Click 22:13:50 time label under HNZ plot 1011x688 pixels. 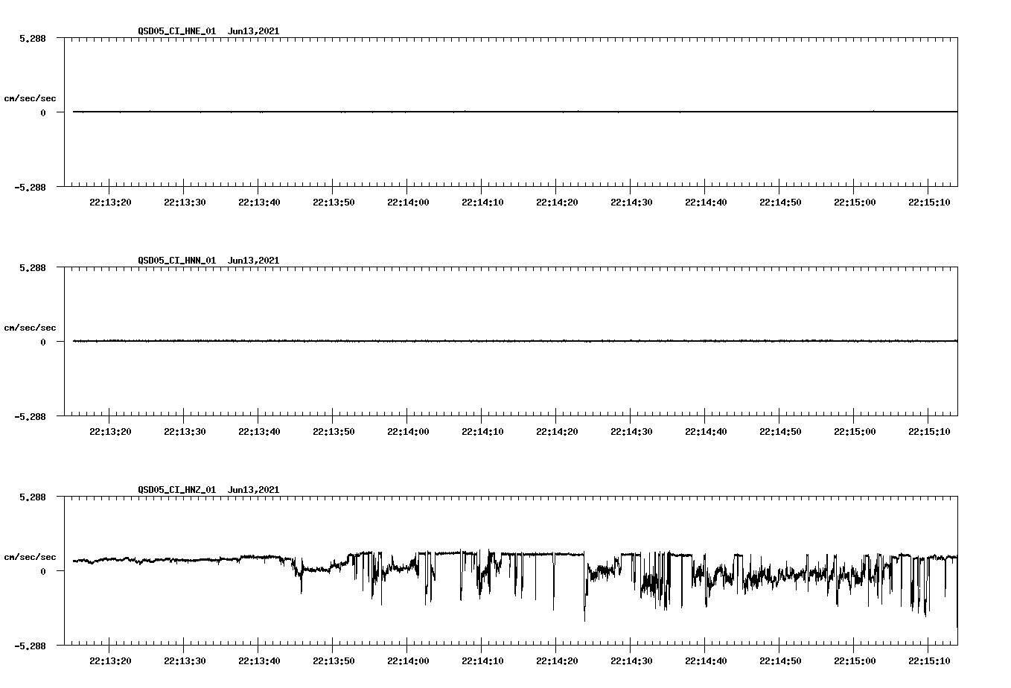(334, 661)
